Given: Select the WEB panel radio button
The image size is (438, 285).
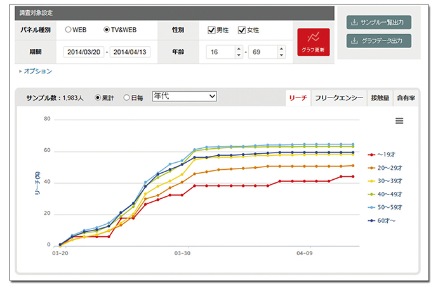Looking at the screenshot, I should (x=68, y=30).
